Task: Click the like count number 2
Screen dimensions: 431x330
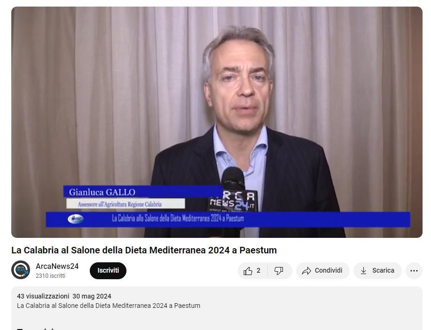Action: pos(259,271)
